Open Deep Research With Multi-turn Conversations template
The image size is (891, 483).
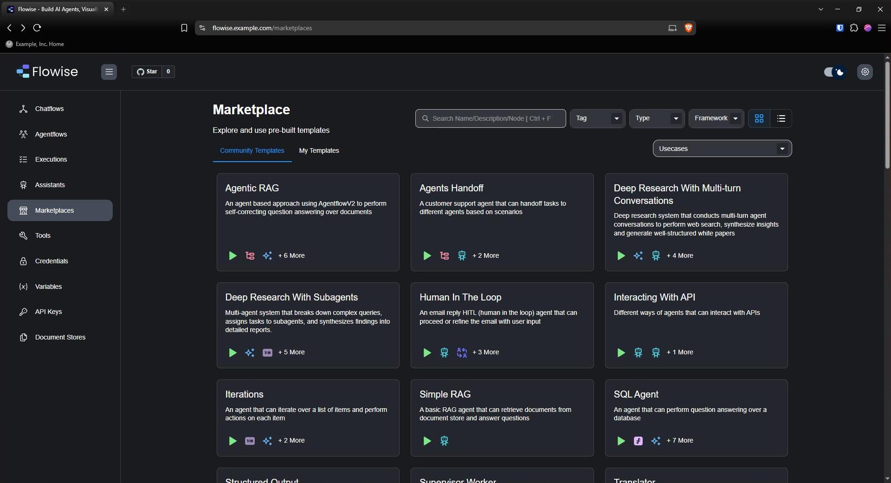pyautogui.click(x=696, y=222)
